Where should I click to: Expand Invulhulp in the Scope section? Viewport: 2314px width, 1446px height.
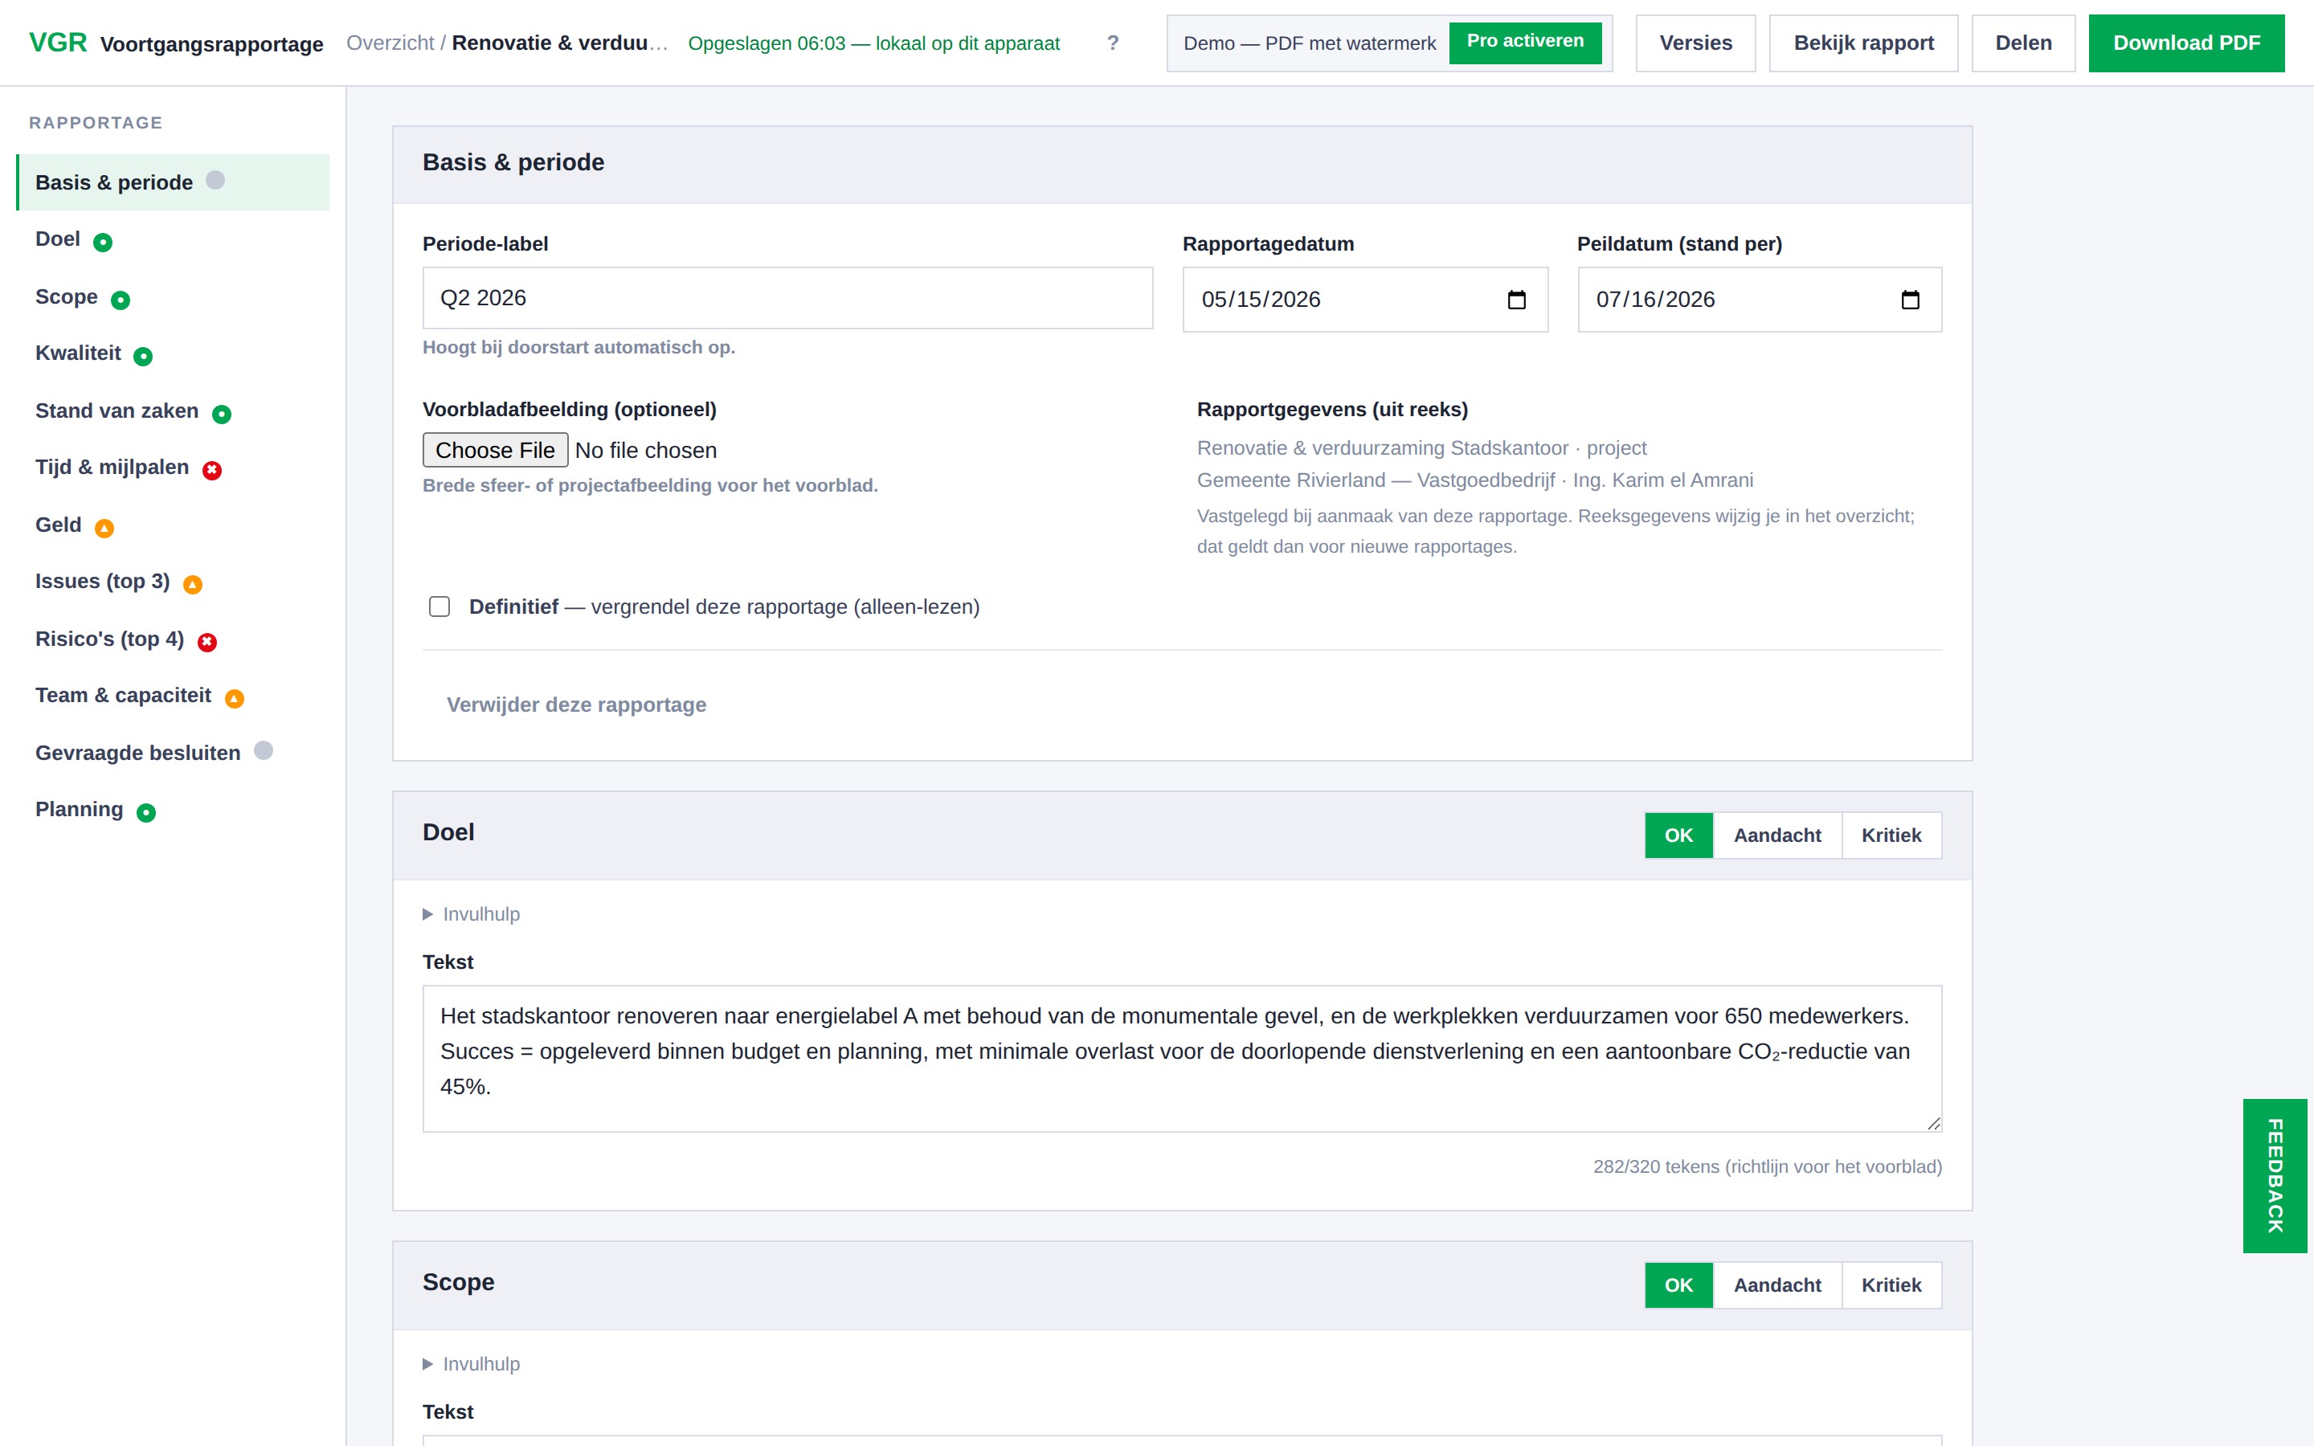point(472,1364)
